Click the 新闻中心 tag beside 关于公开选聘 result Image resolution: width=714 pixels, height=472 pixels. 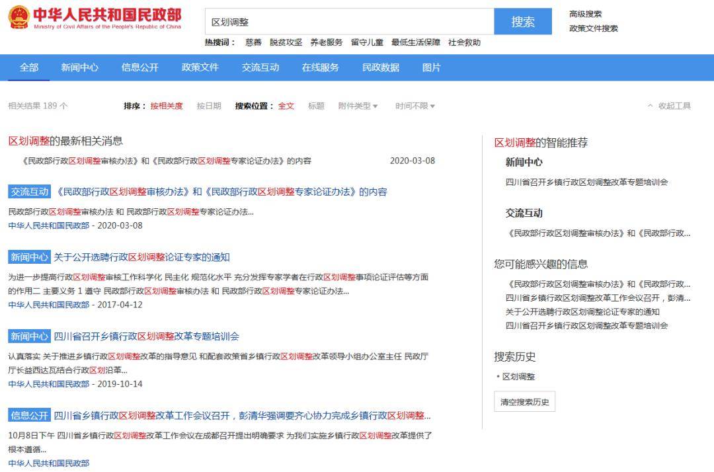[30, 257]
